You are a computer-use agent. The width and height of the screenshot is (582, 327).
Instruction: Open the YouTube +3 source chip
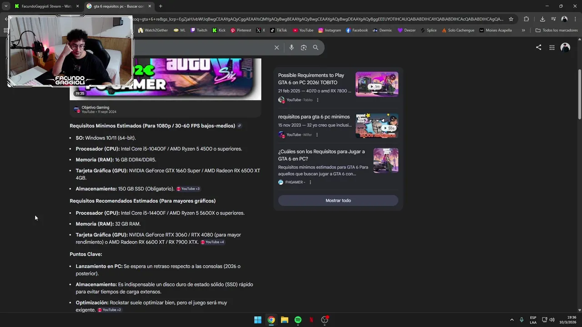(x=188, y=189)
